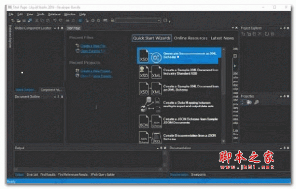Screen dimensions: 296x189
Task: Open Output panel dropdown arrow
Action: [x=158, y=148]
